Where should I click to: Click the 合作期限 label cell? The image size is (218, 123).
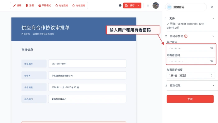pyautogui.click(x=34, y=87)
